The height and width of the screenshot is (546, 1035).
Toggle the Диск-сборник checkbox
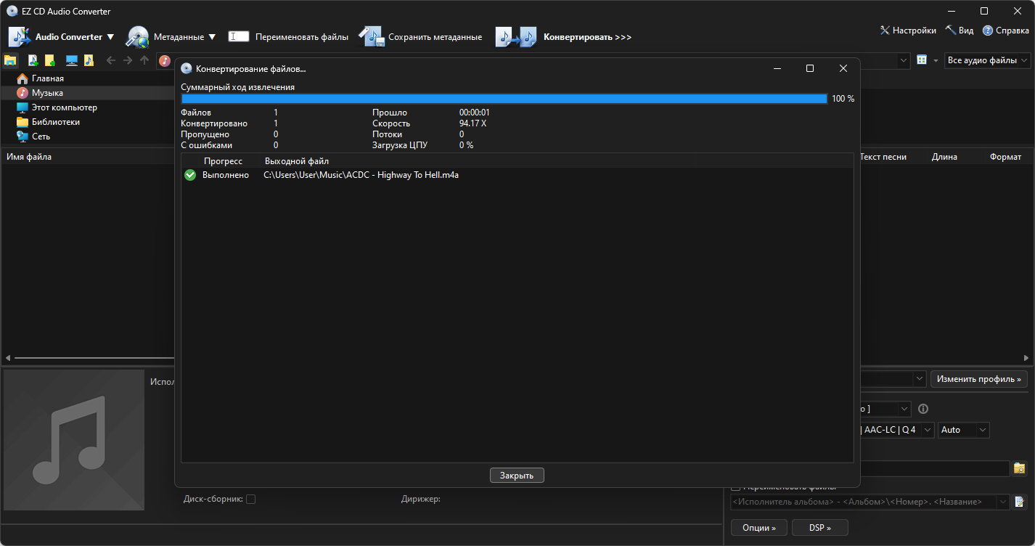[250, 499]
